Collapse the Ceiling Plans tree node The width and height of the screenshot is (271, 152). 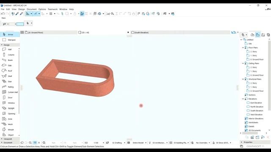pos(243,63)
